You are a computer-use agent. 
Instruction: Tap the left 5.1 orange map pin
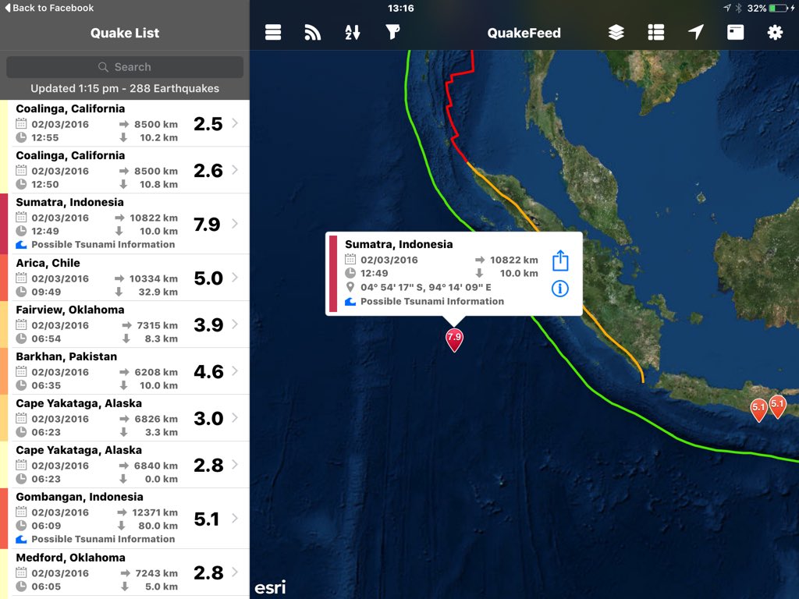(x=758, y=409)
